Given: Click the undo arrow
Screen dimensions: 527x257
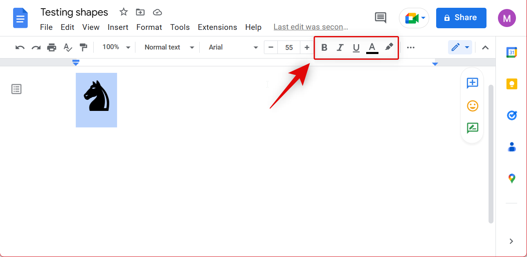Looking at the screenshot, I should point(20,47).
